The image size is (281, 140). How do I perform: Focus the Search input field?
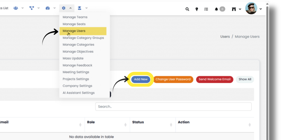tap(173, 107)
